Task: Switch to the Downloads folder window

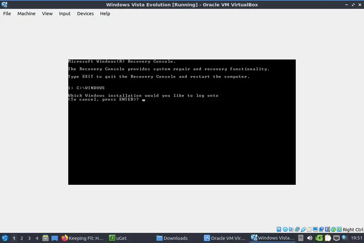Action: coord(172,238)
